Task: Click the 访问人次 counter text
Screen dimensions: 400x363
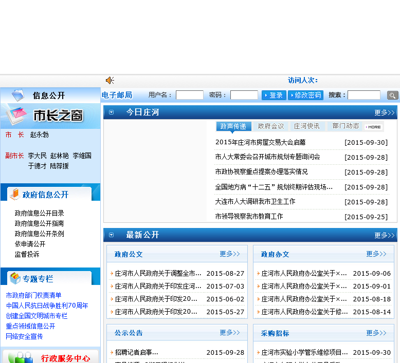Action: click(x=303, y=80)
